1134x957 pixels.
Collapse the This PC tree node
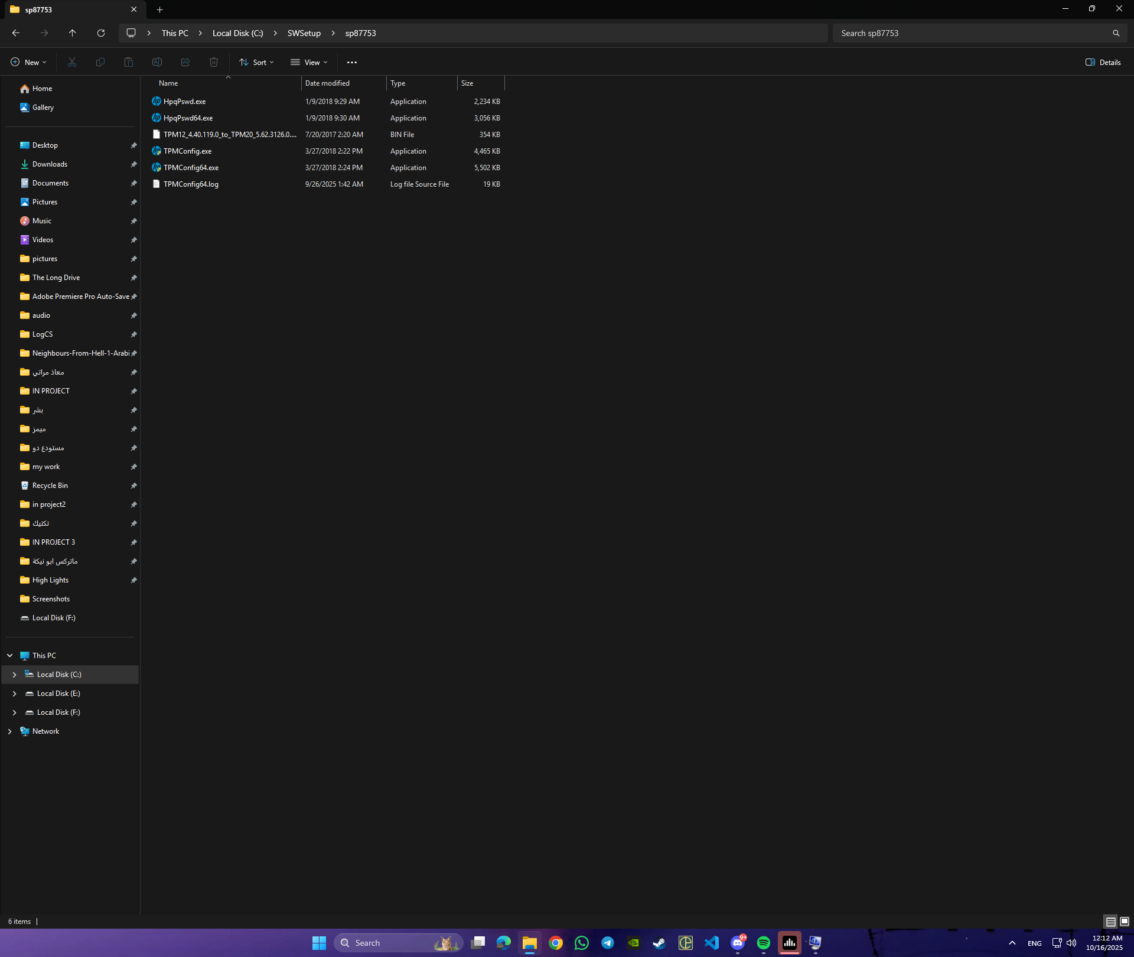(x=9, y=656)
